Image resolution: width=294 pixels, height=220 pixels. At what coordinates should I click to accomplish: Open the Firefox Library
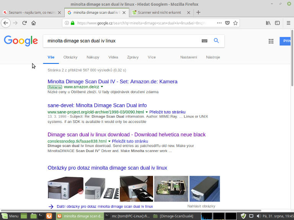[268, 23]
